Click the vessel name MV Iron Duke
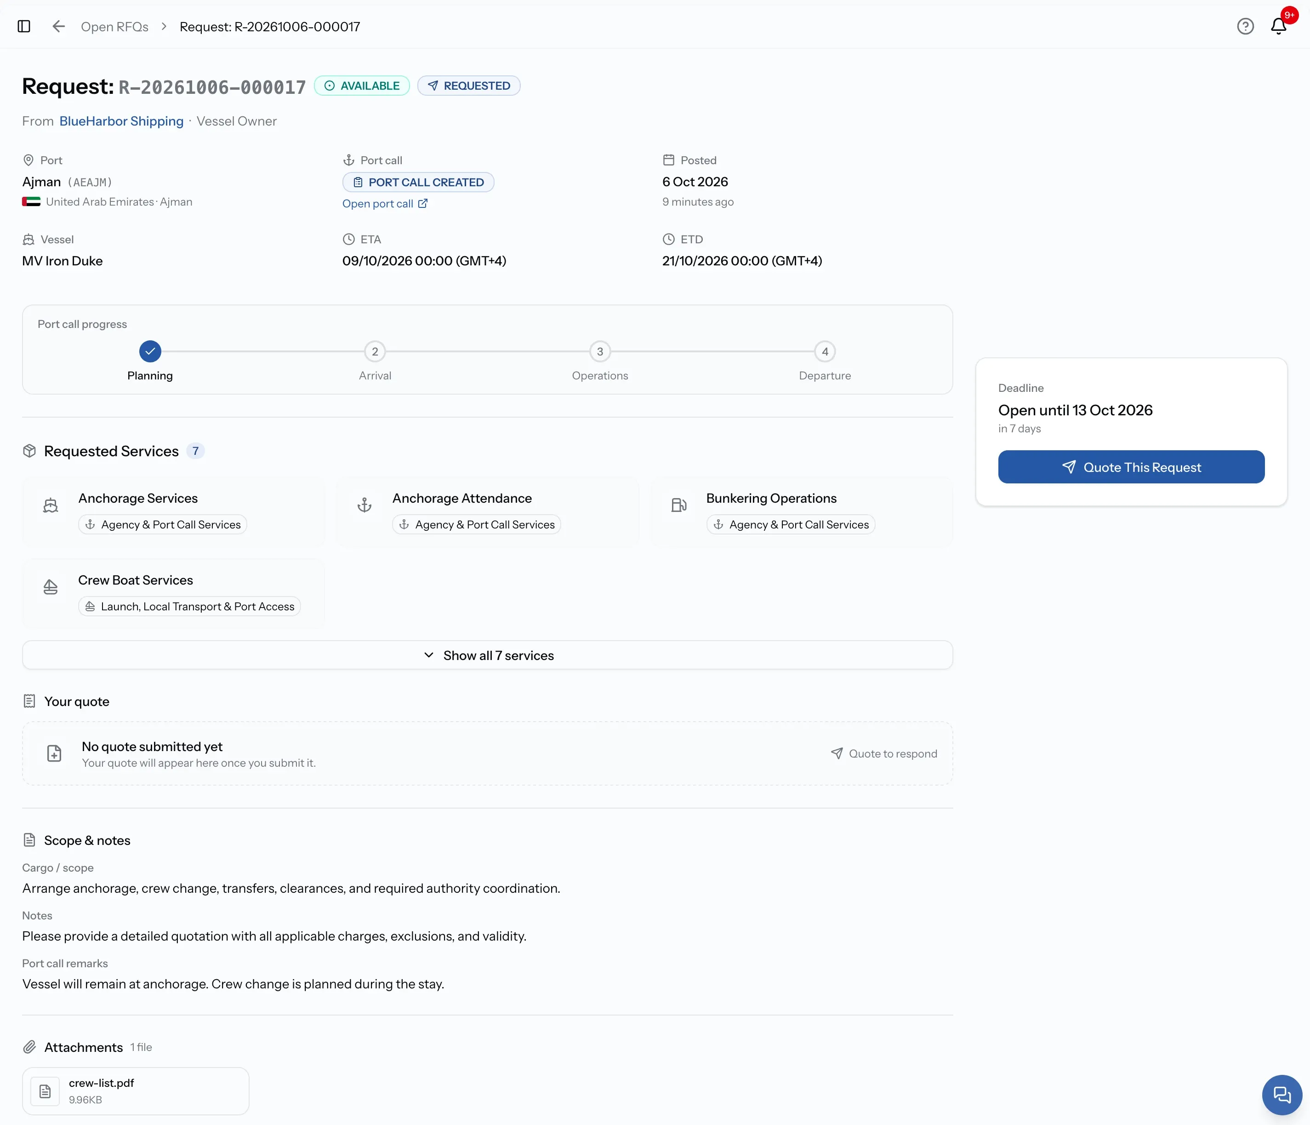Screen dimensions: 1310x1125 point(63,261)
